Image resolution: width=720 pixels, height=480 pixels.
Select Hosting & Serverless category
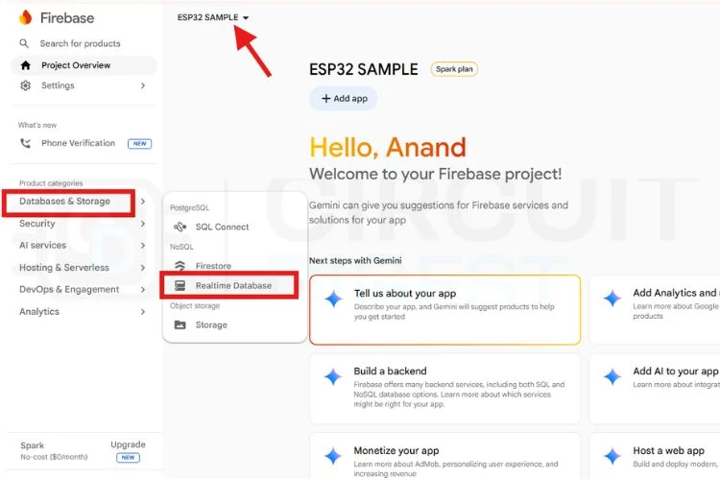[x=64, y=267]
